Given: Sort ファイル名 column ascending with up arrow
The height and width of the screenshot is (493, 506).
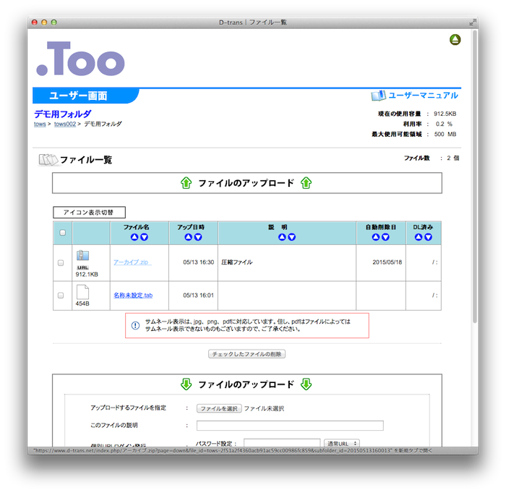Looking at the screenshot, I should click(134, 237).
